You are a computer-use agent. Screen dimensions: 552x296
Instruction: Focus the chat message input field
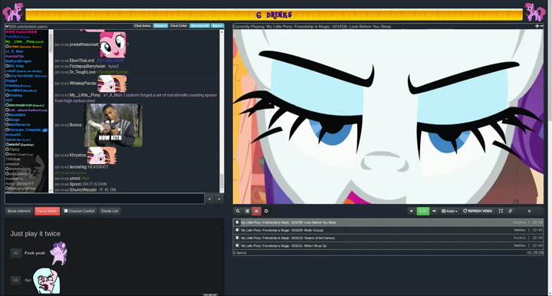point(104,199)
